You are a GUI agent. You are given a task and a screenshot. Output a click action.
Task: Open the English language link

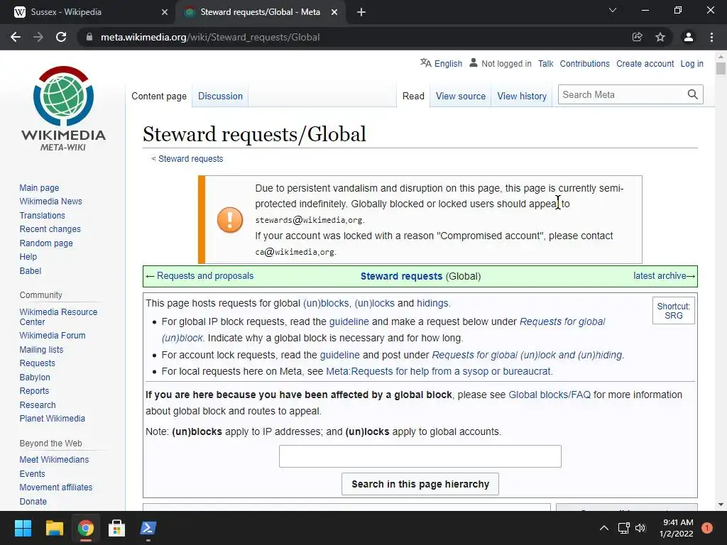[448, 63]
